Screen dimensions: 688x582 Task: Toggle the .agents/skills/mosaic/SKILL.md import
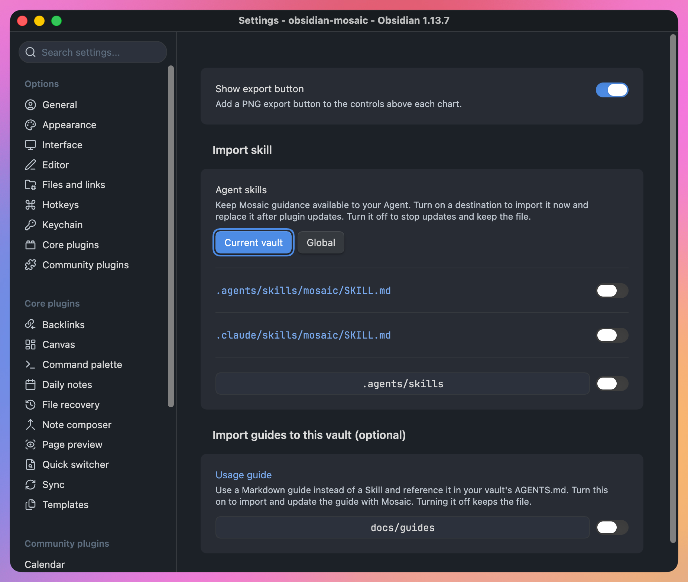pos(612,291)
